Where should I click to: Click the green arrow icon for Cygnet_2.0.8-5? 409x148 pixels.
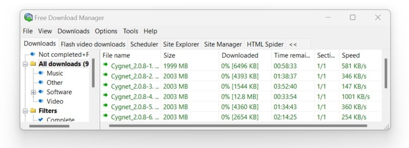click(x=105, y=105)
